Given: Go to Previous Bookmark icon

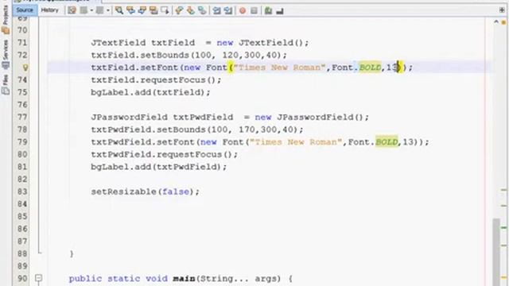Looking at the screenshot, I should pos(179,10).
